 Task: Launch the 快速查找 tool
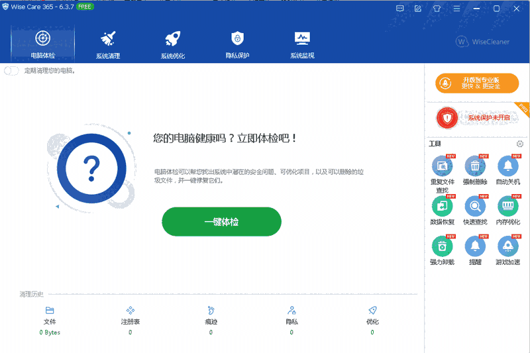coord(475,210)
